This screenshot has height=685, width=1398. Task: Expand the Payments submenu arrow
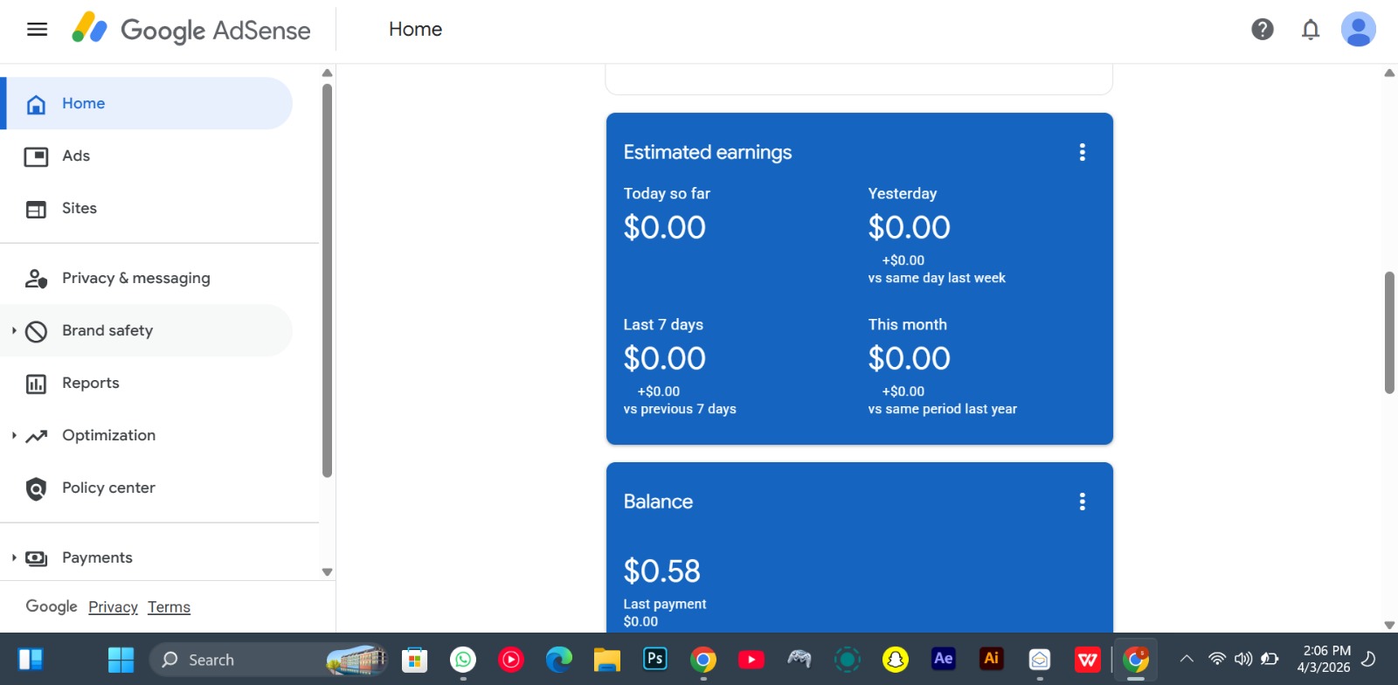coord(14,557)
